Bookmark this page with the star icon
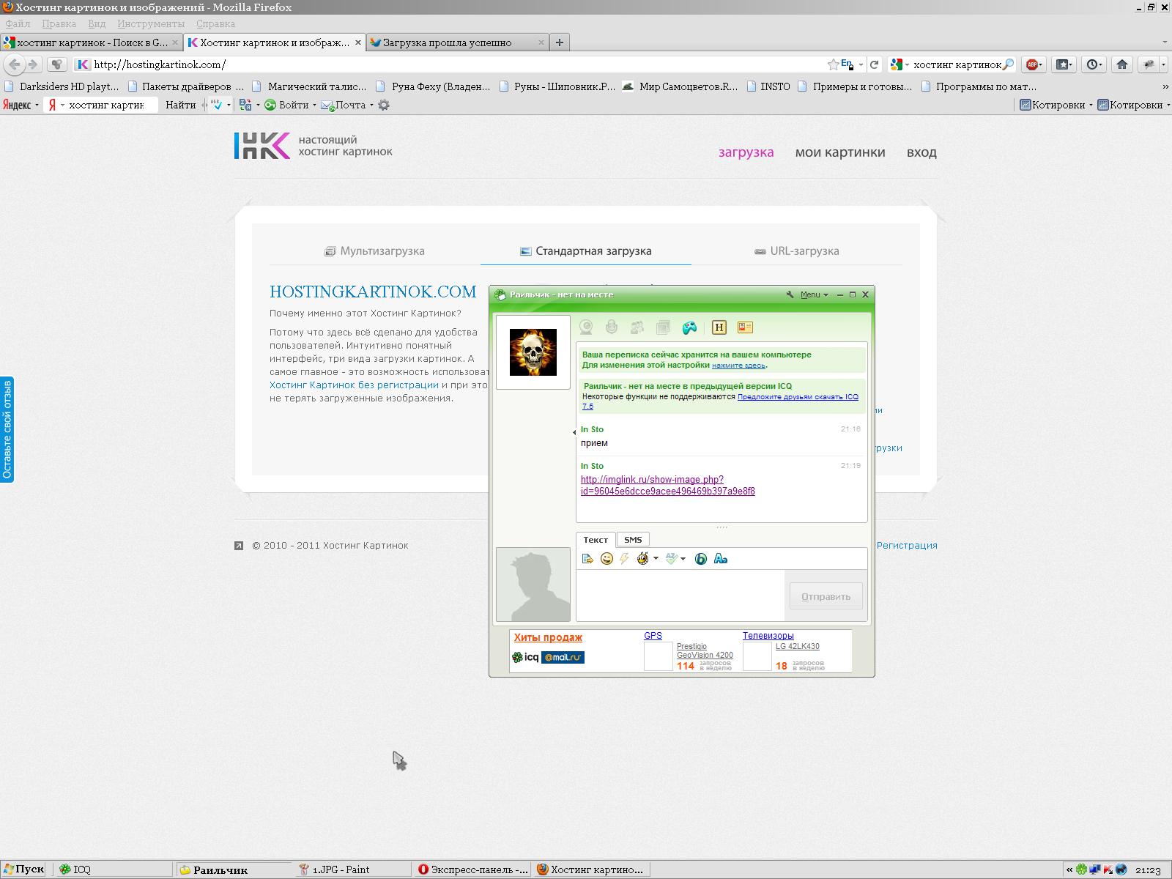This screenshot has width=1172, height=879. 833,64
